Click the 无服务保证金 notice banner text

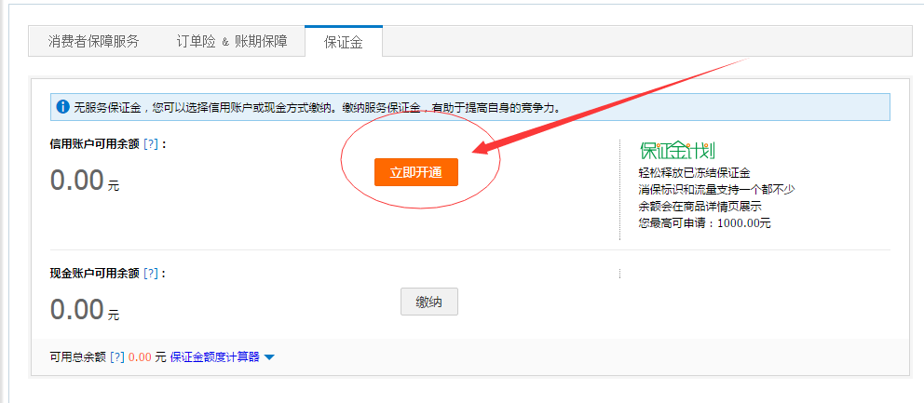[317, 107]
